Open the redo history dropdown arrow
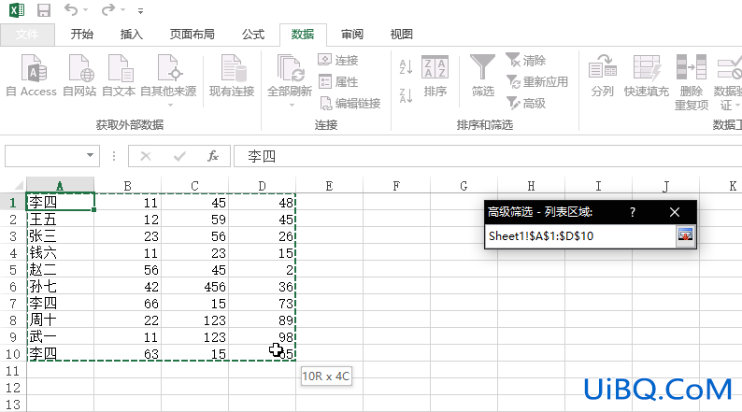This screenshot has height=412, width=742. coord(123,10)
